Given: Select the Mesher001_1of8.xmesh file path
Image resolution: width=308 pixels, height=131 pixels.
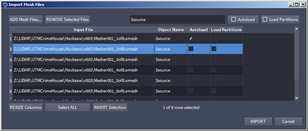Looking at the screenshot, I should (x=83, y=39).
